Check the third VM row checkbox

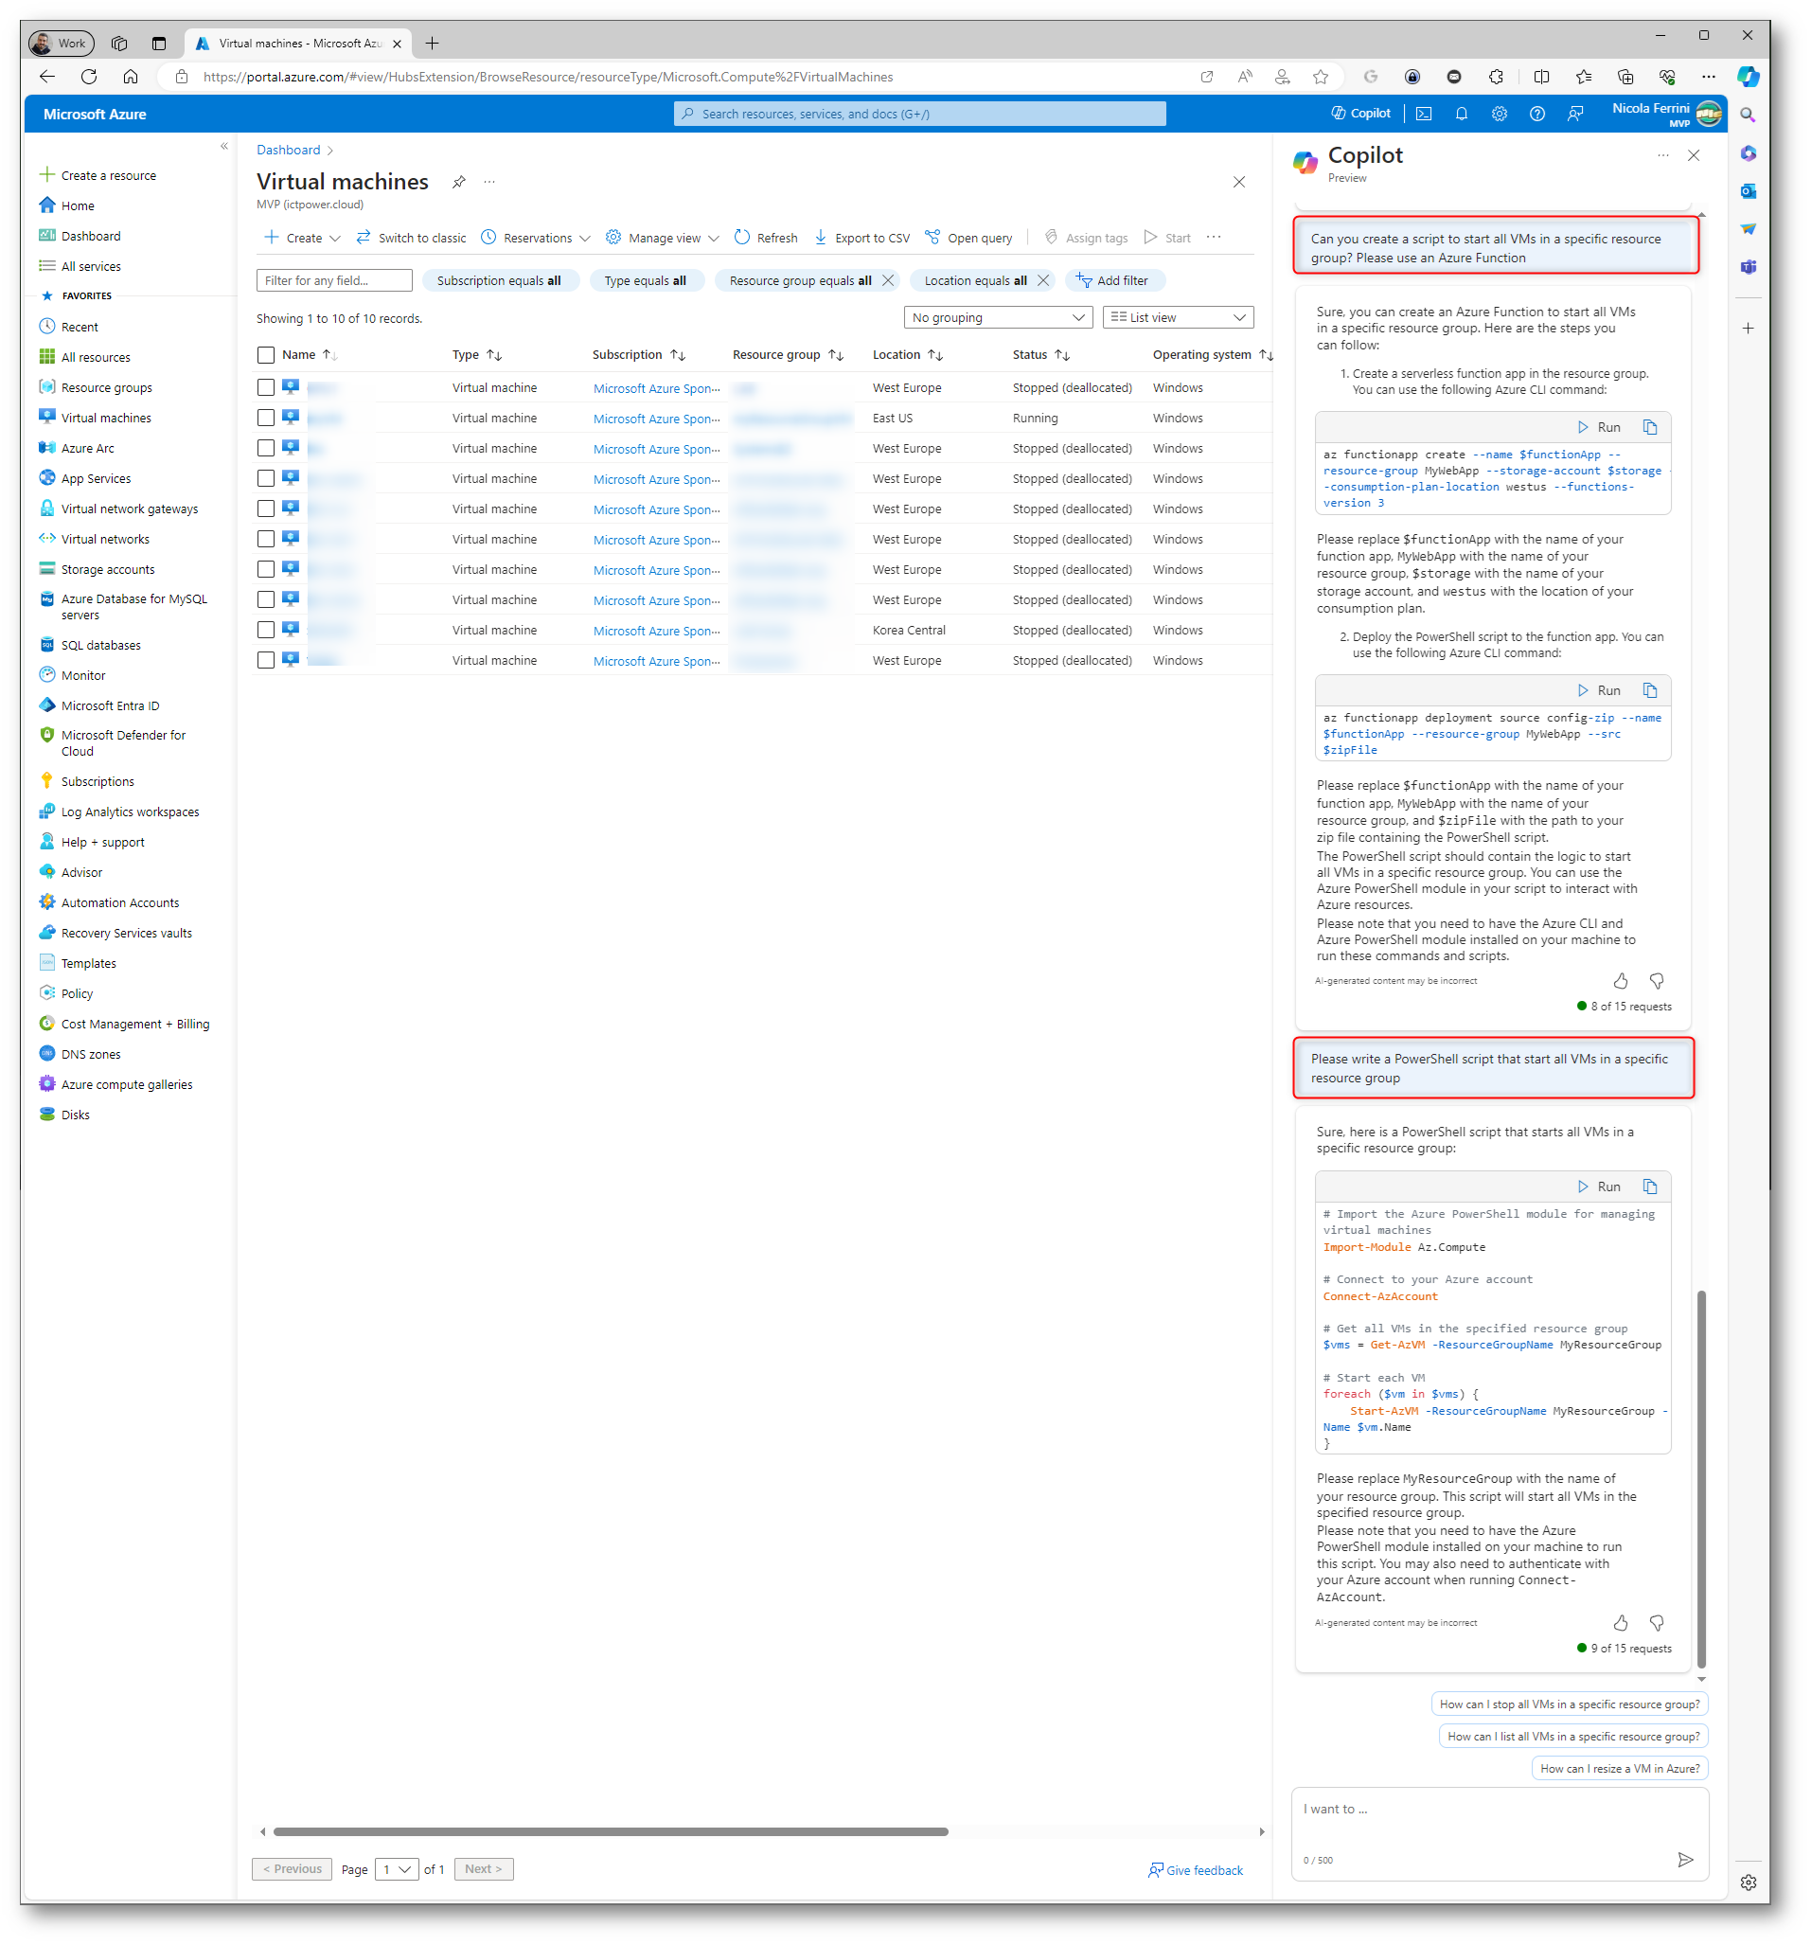266,448
